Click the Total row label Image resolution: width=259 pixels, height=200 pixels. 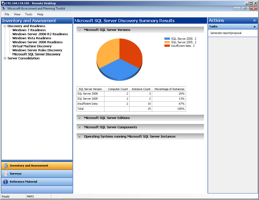(x=81, y=109)
